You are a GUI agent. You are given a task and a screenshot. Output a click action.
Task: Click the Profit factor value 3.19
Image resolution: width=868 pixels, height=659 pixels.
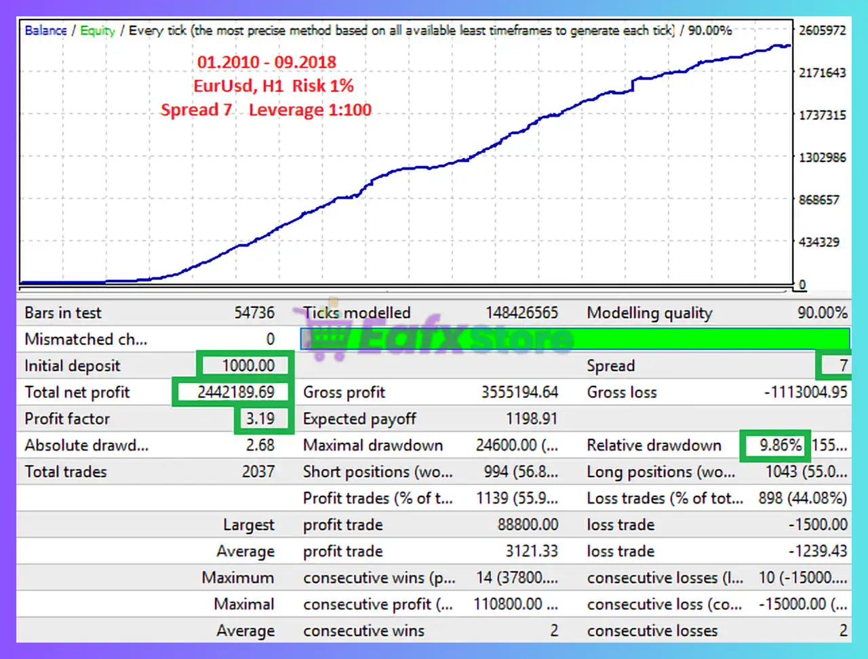[x=260, y=419]
